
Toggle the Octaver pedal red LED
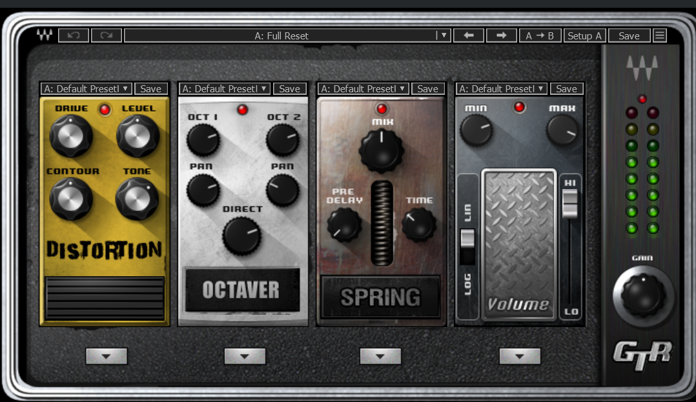point(242,110)
